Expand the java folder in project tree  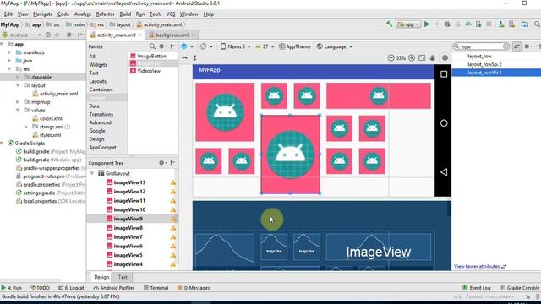(x=9, y=61)
